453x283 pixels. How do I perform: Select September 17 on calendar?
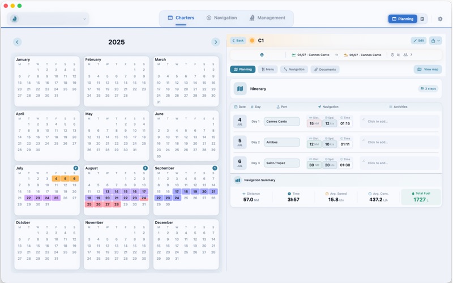pyautogui.click(x=177, y=192)
